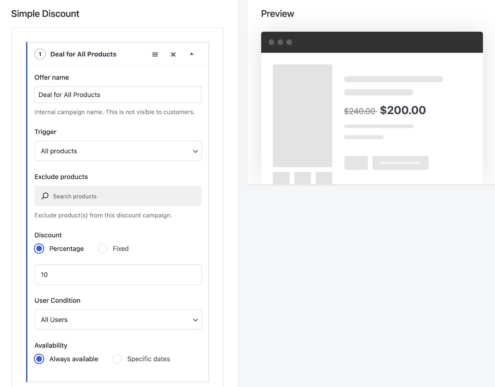495x387 pixels.
Task: Select the Specific dates radio button
Action: point(117,359)
